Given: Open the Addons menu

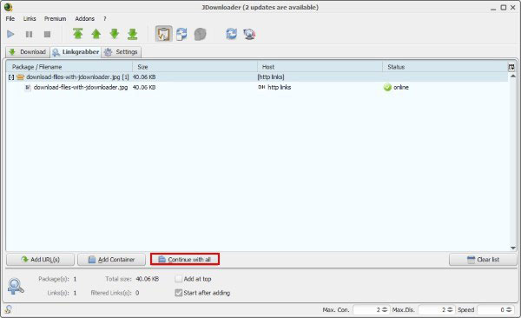Looking at the screenshot, I should click(x=85, y=18).
